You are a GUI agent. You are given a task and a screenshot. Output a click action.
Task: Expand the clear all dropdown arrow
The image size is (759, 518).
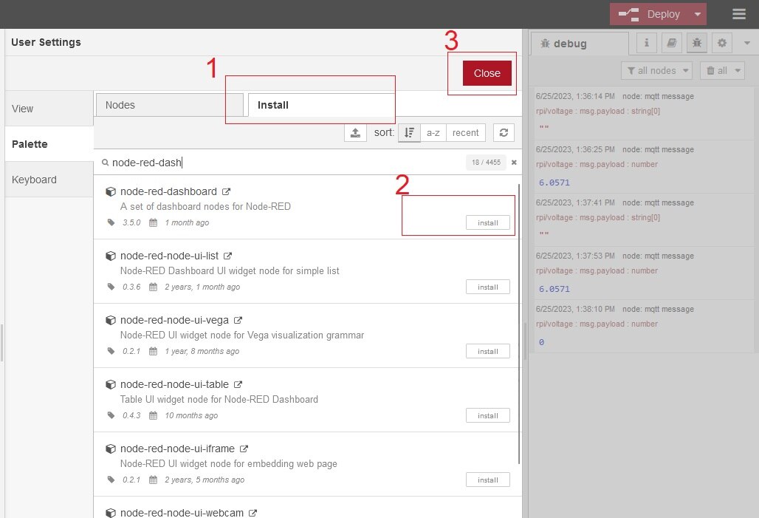[738, 71]
